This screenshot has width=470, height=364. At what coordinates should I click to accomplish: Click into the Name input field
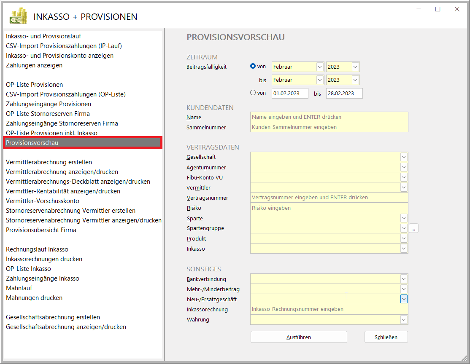pyautogui.click(x=329, y=117)
